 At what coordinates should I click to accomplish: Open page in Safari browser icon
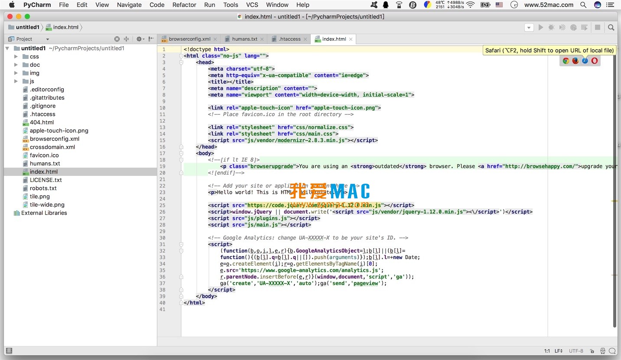(x=585, y=61)
